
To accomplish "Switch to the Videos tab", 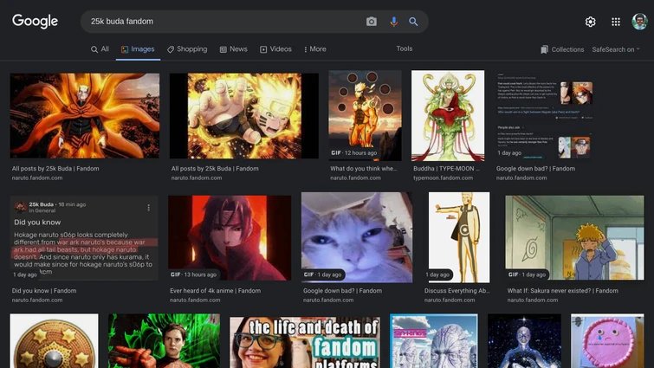I will tap(275, 49).
